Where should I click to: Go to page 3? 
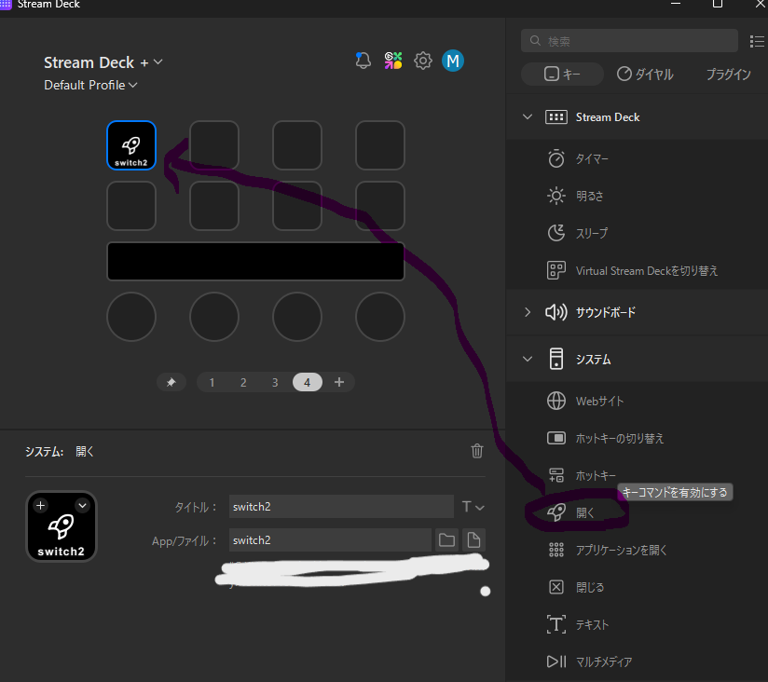point(275,382)
